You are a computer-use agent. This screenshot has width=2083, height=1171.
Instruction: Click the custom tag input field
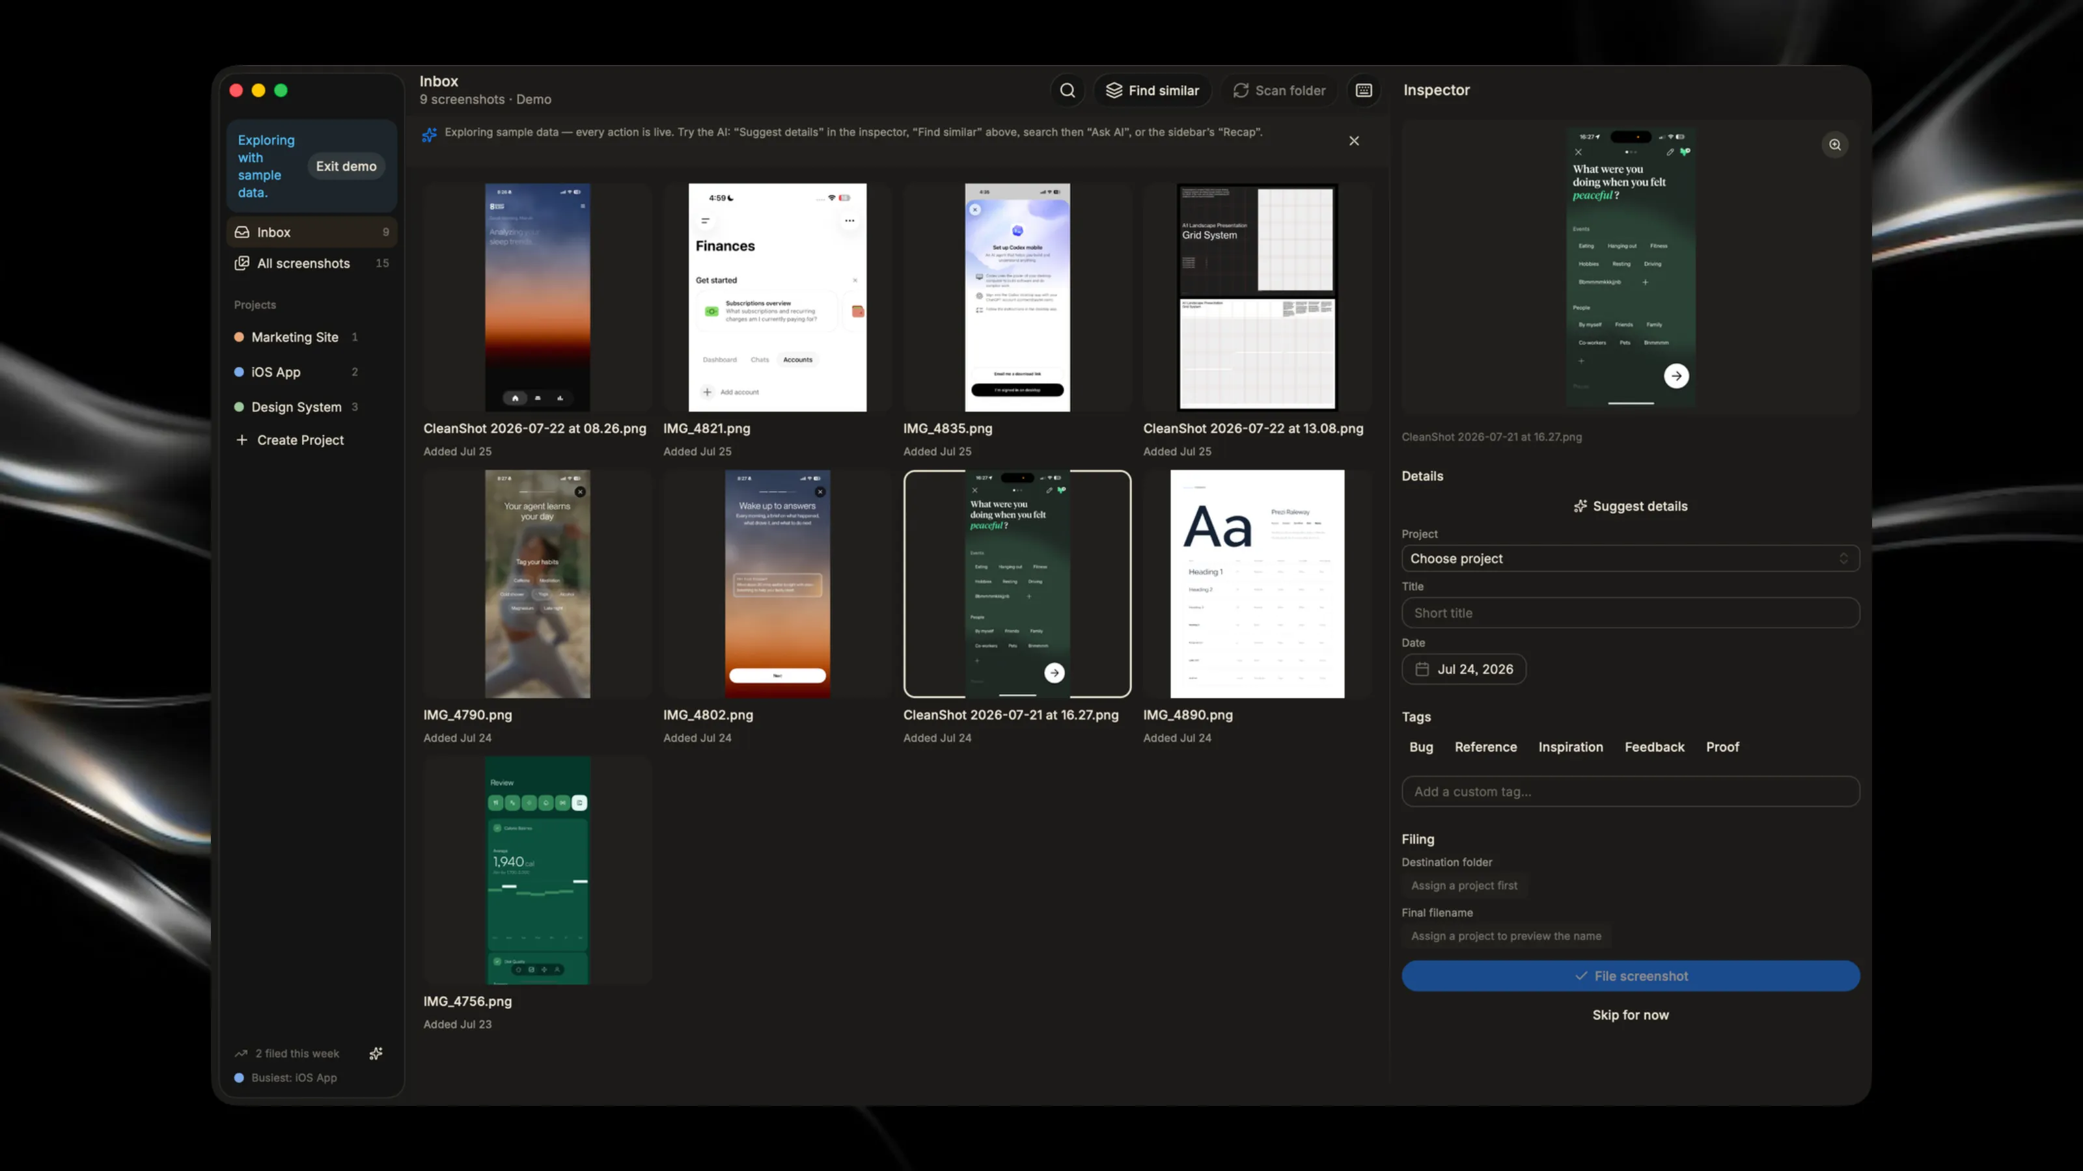(x=1630, y=791)
